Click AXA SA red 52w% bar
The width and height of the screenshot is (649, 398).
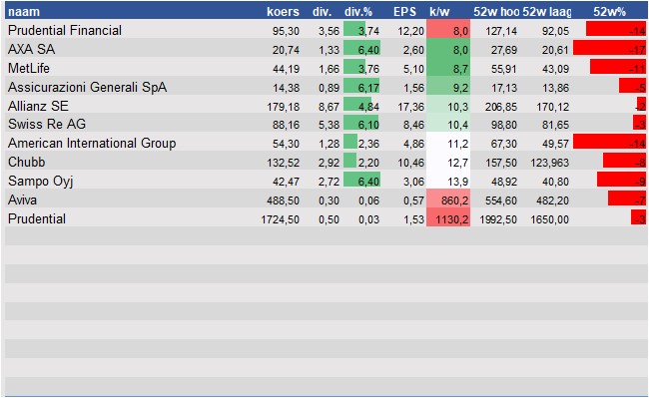pos(609,48)
